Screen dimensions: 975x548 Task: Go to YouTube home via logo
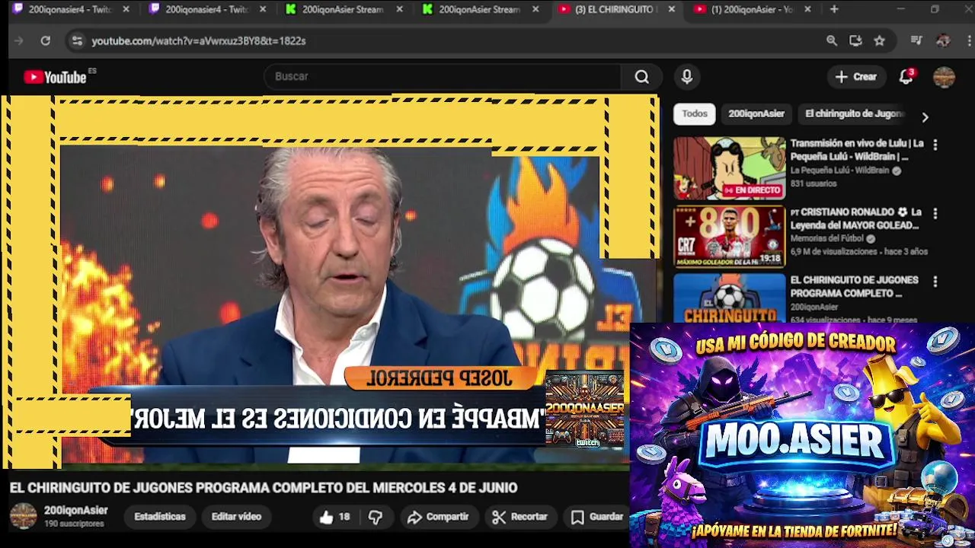(55, 77)
